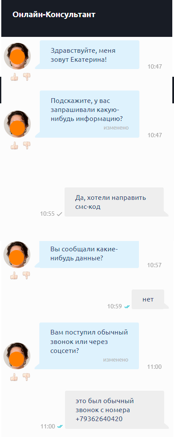This screenshot has height=437, width=174.
Task: Like the "Вам поступил обычный звонок" message
Action: [x=14, y=377]
